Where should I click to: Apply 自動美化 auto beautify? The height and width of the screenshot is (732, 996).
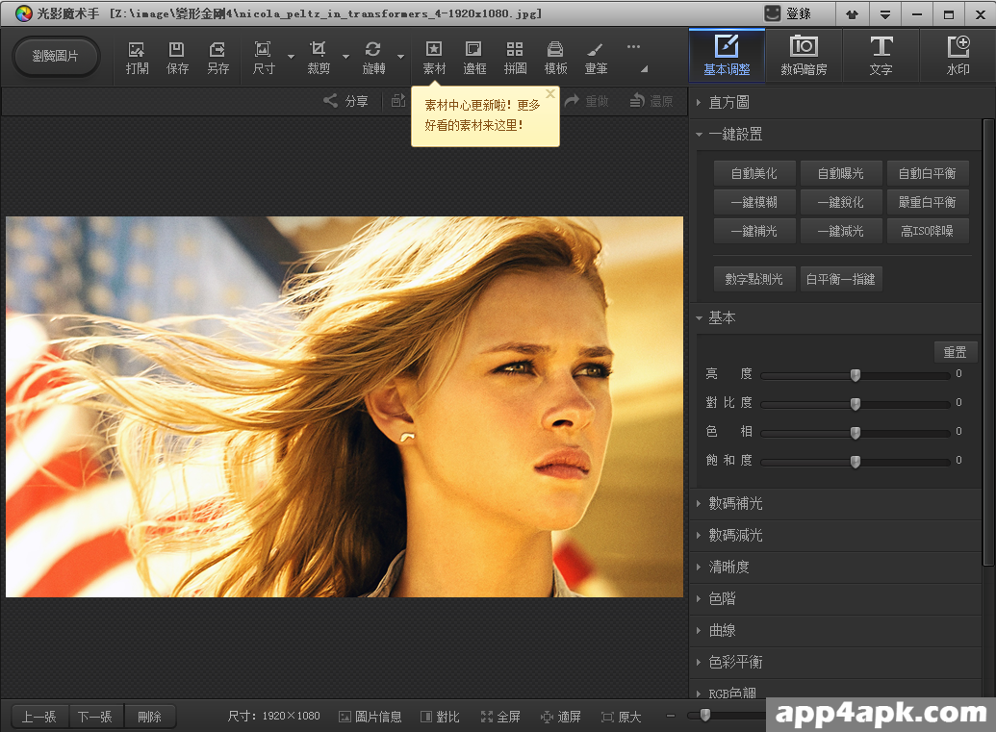754,173
